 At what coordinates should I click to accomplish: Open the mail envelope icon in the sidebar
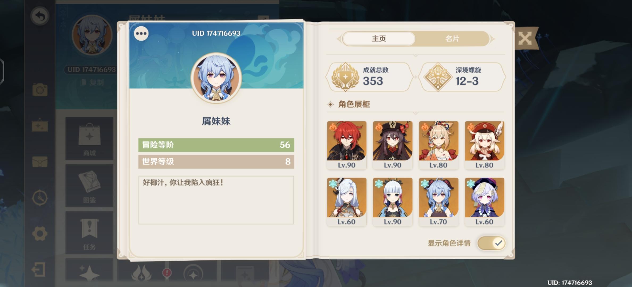click(x=40, y=162)
